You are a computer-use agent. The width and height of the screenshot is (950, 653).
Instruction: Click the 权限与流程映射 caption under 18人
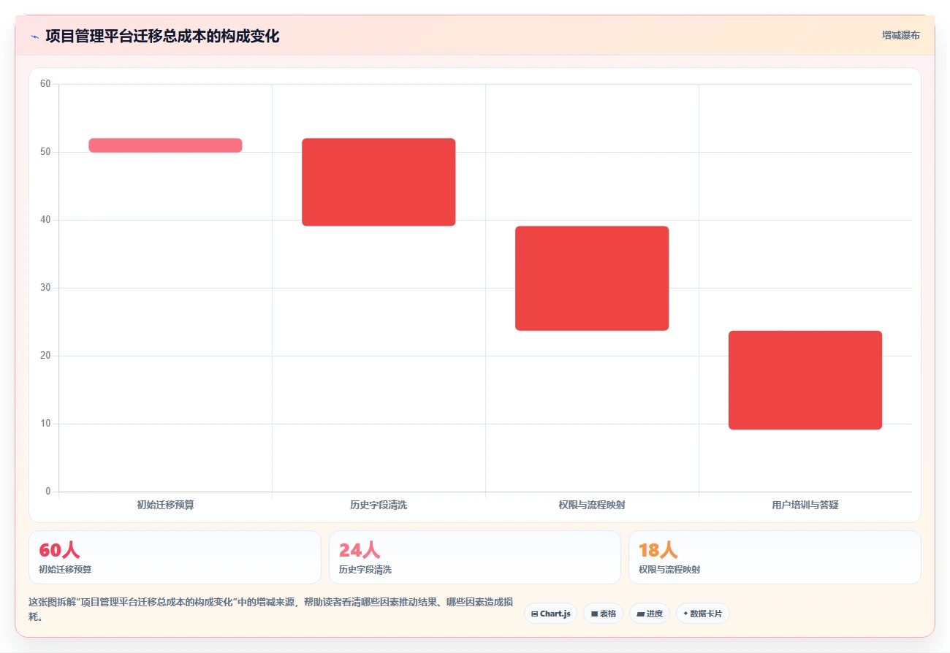[669, 570]
